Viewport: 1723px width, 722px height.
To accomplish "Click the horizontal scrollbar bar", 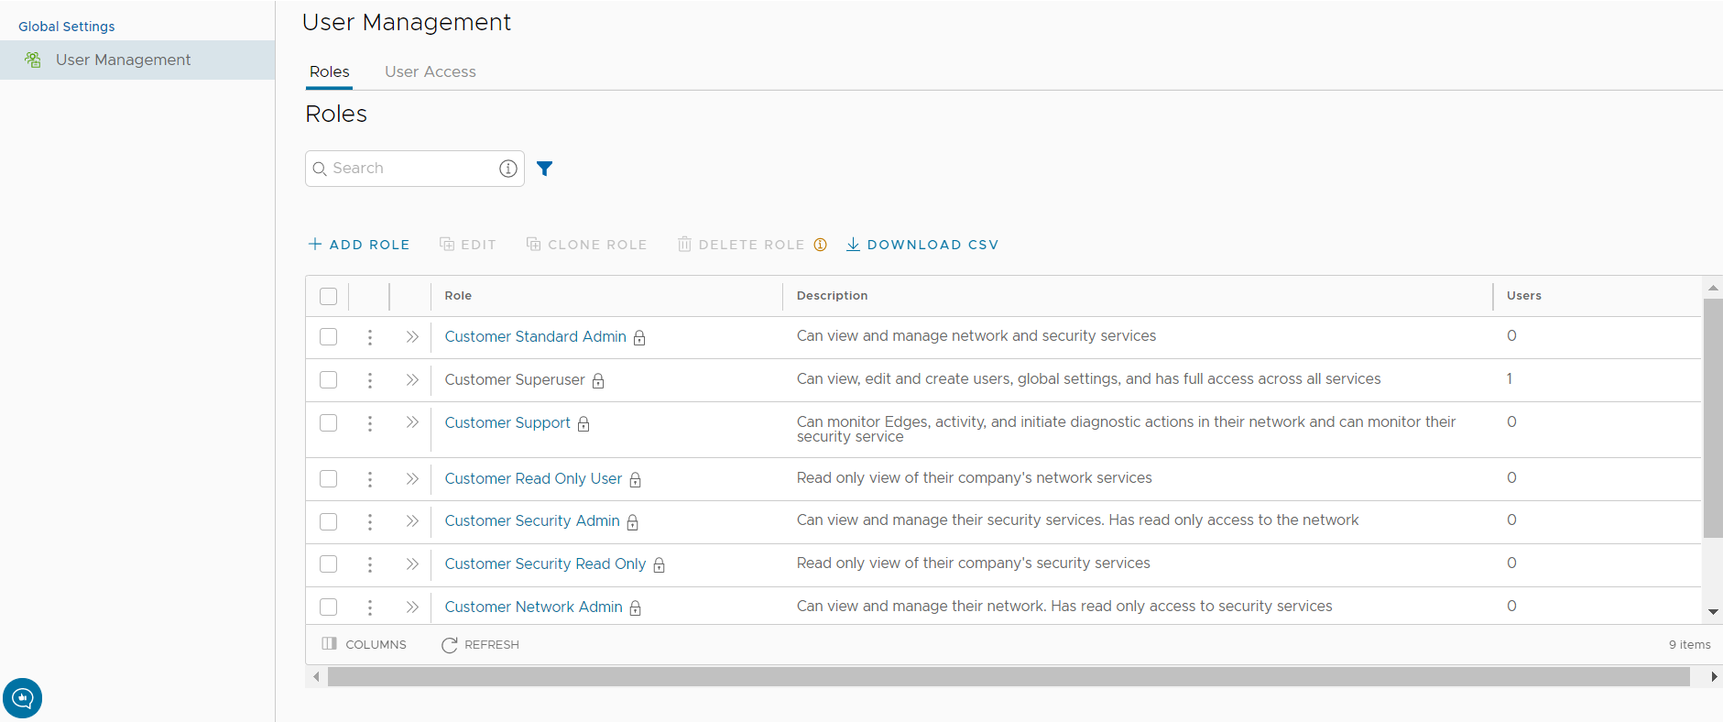I will 1009,677.
